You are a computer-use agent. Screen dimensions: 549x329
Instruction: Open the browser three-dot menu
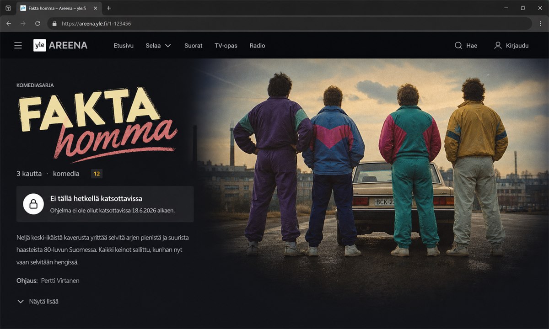[540, 23]
